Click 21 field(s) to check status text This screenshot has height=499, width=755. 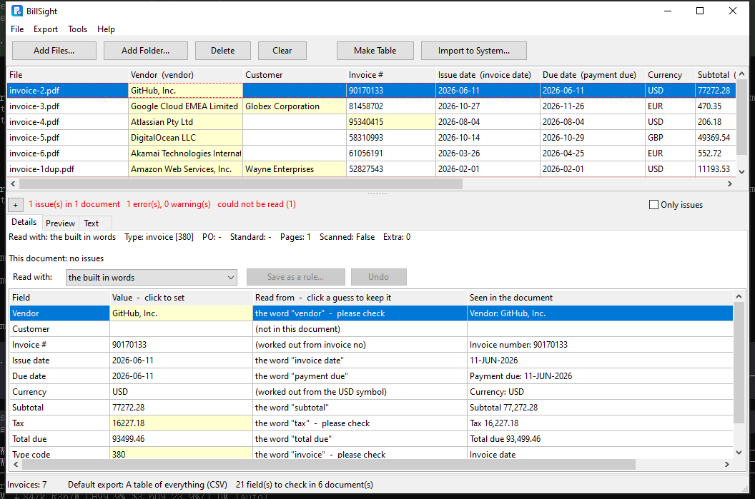[305, 485]
